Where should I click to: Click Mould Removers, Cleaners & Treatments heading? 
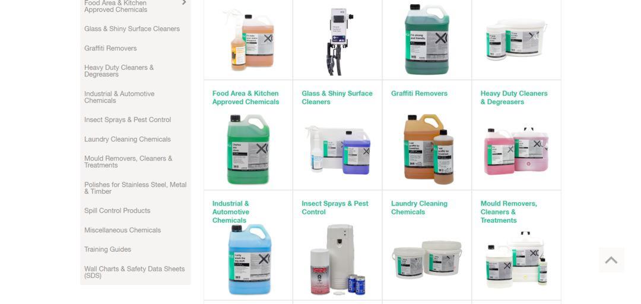coord(509,212)
